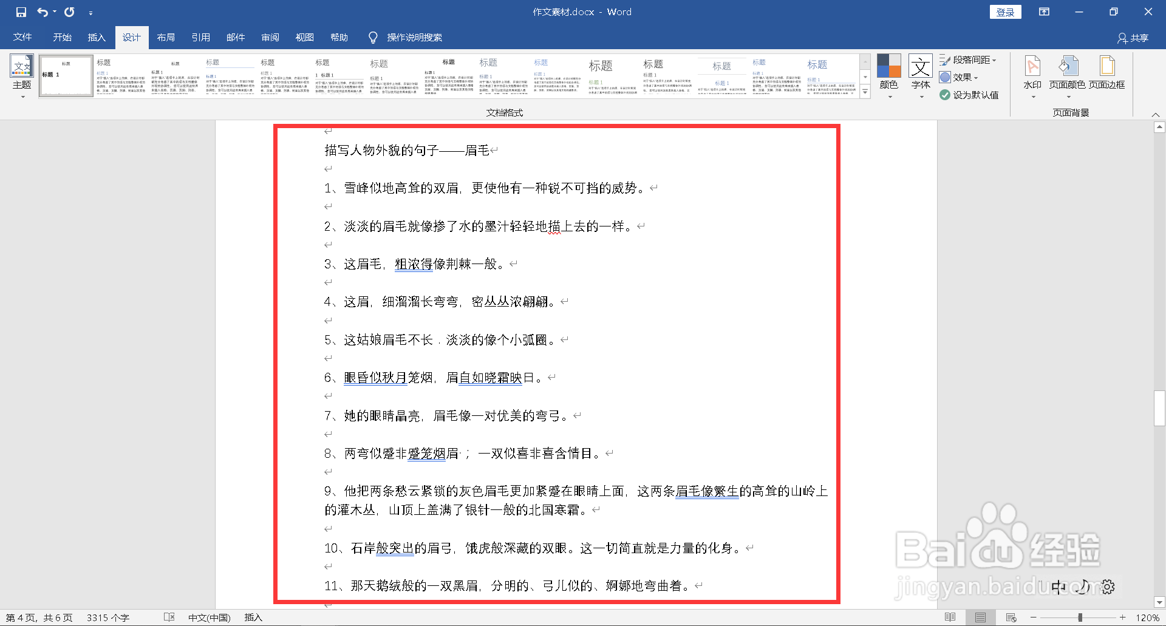Switch to Print Layout view icon
Screen dimensions: 1166x626
(x=980, y=617)
